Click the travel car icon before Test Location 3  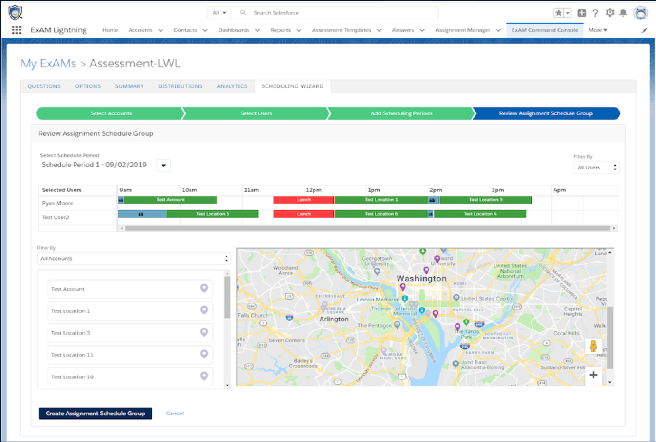[x=432, y=200]
